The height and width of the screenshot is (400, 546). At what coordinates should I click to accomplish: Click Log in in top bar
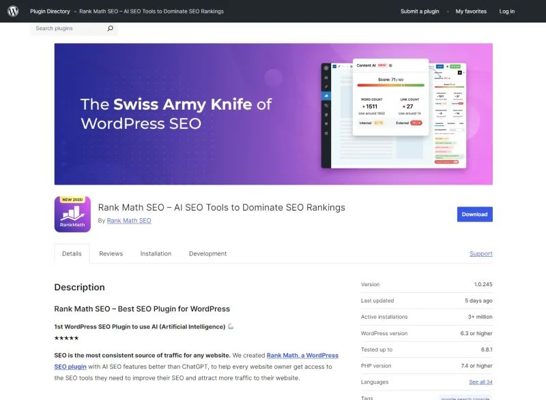(x=506, y=11)
